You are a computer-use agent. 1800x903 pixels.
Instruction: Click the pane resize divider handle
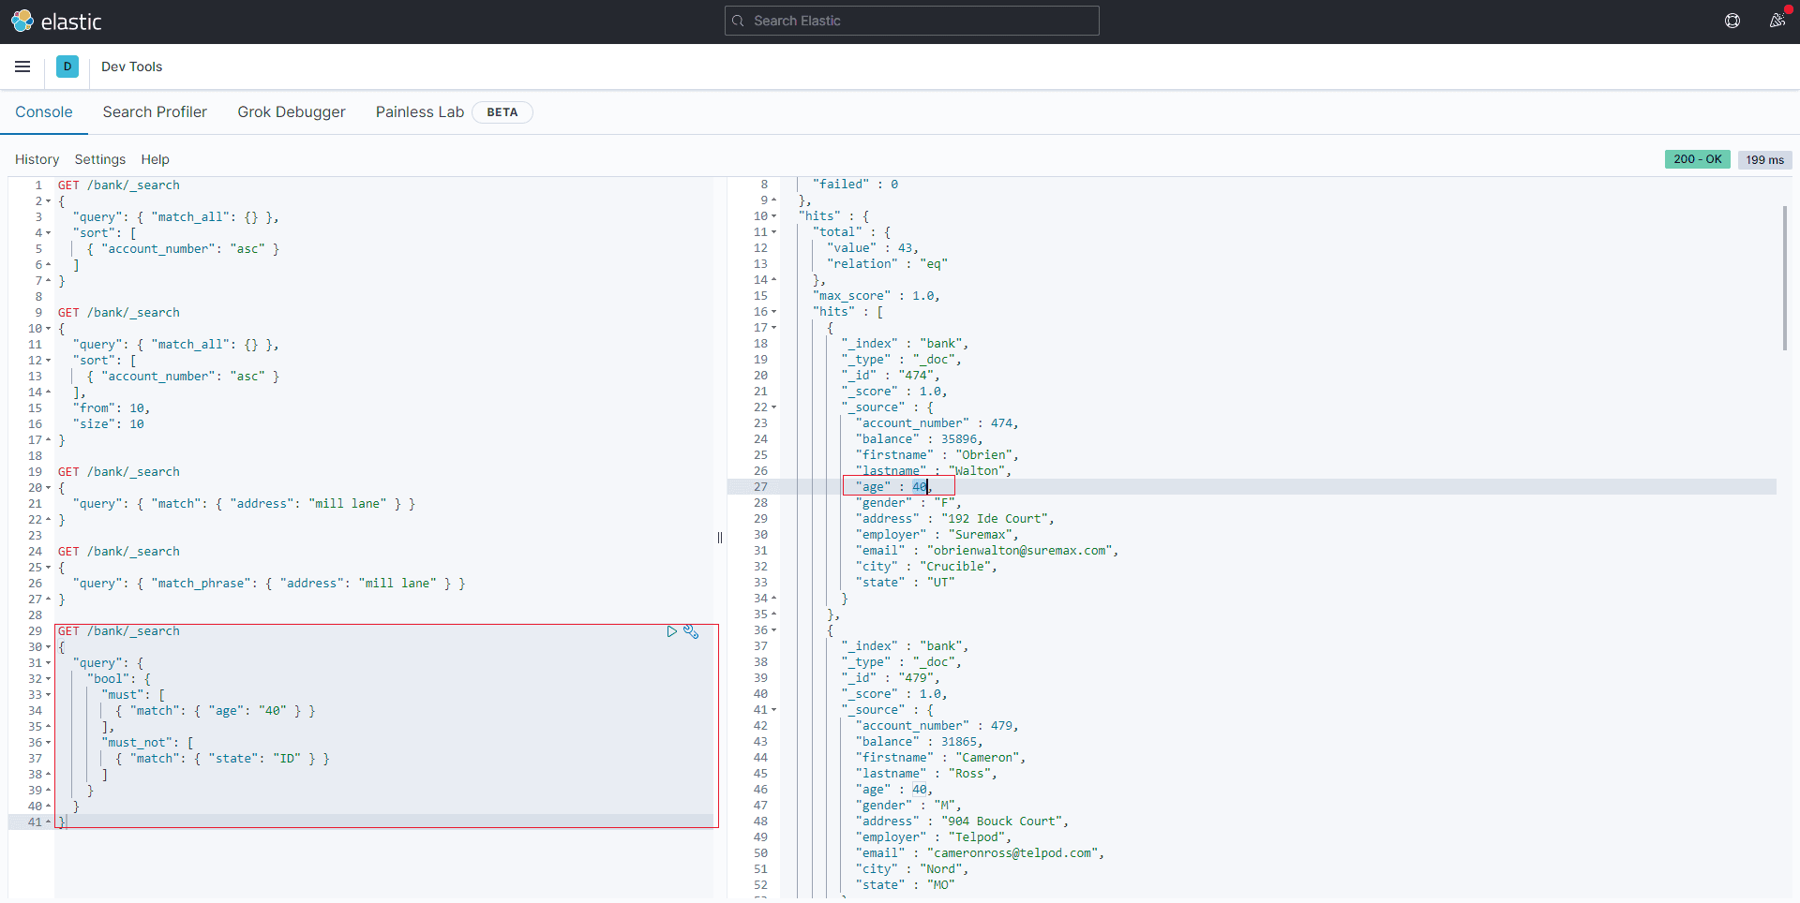point(720,538)
